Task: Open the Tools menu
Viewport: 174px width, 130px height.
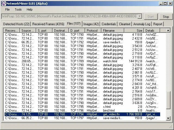Action: [x=18, y=9]
